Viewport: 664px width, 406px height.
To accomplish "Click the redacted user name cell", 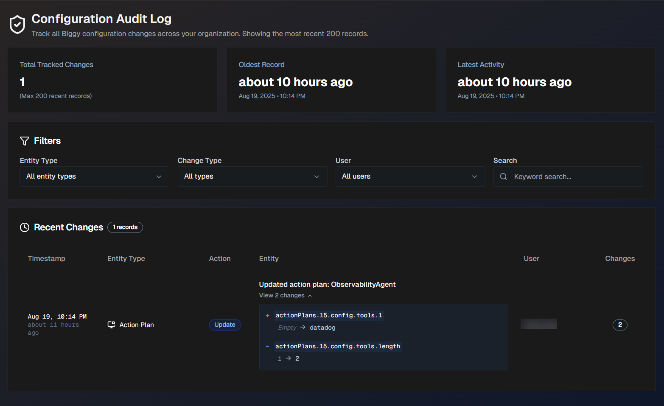I will click(x=538, y=324).
